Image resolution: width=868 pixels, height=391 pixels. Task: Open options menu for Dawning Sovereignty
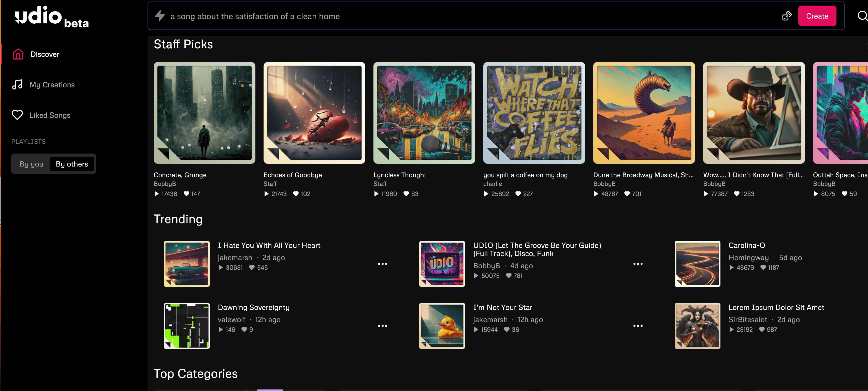click(382, 326)
